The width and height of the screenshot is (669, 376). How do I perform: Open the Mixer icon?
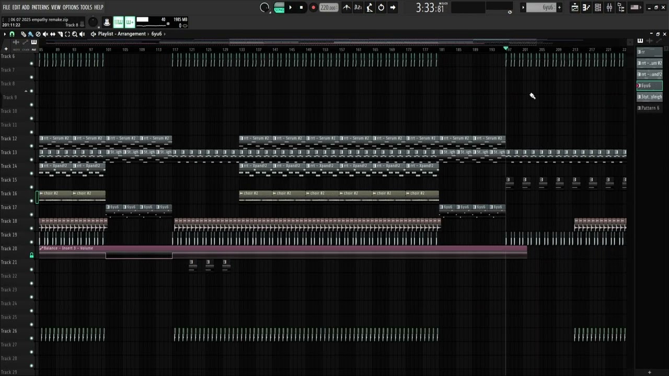(609, 7)
